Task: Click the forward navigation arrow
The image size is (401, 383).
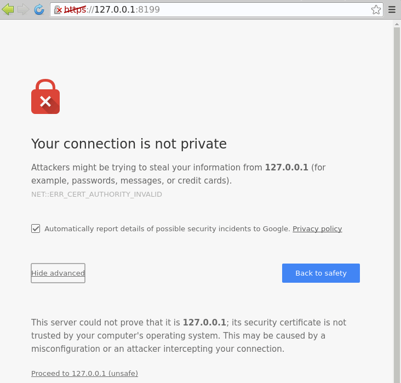Action: coord(23,9)
